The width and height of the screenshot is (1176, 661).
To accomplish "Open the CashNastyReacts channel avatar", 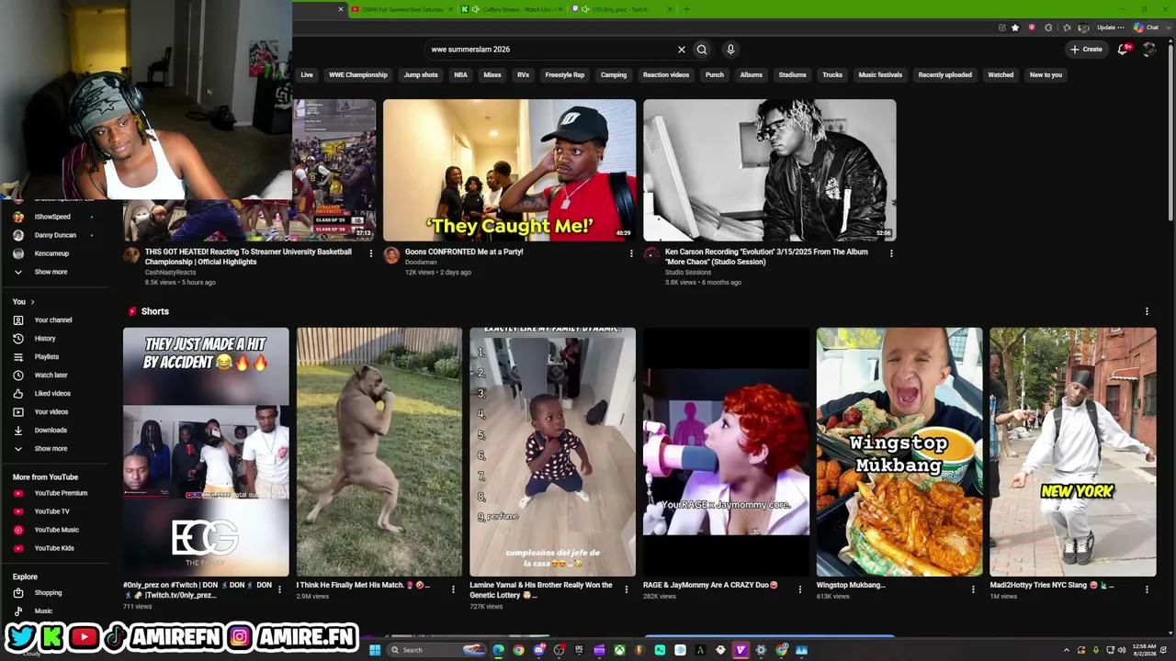I will click(131, 255).
